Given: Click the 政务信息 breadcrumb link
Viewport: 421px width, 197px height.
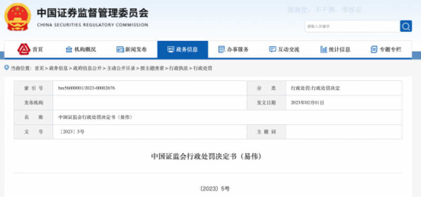Looking at the screenshot, I should pyautogui.click(x=58, y=69).
